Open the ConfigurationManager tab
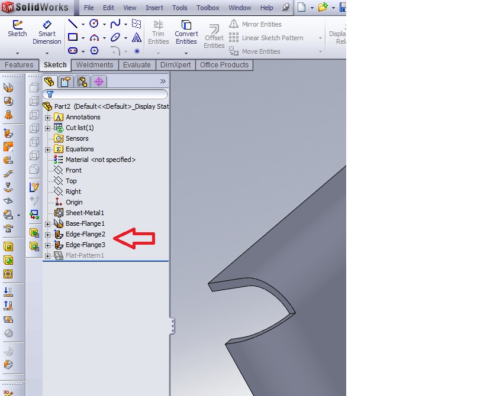Viewport: 490px width, 396px height. [82, 82]
